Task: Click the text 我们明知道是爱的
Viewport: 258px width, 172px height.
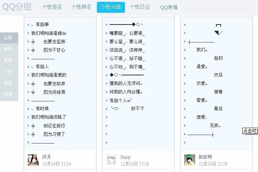Action: (x=49, y=75)
